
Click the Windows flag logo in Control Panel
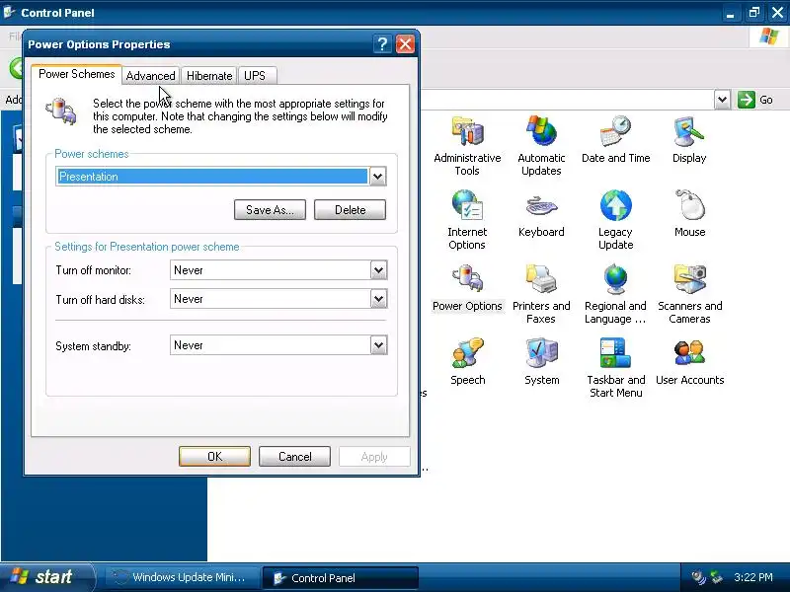[768, 37]
